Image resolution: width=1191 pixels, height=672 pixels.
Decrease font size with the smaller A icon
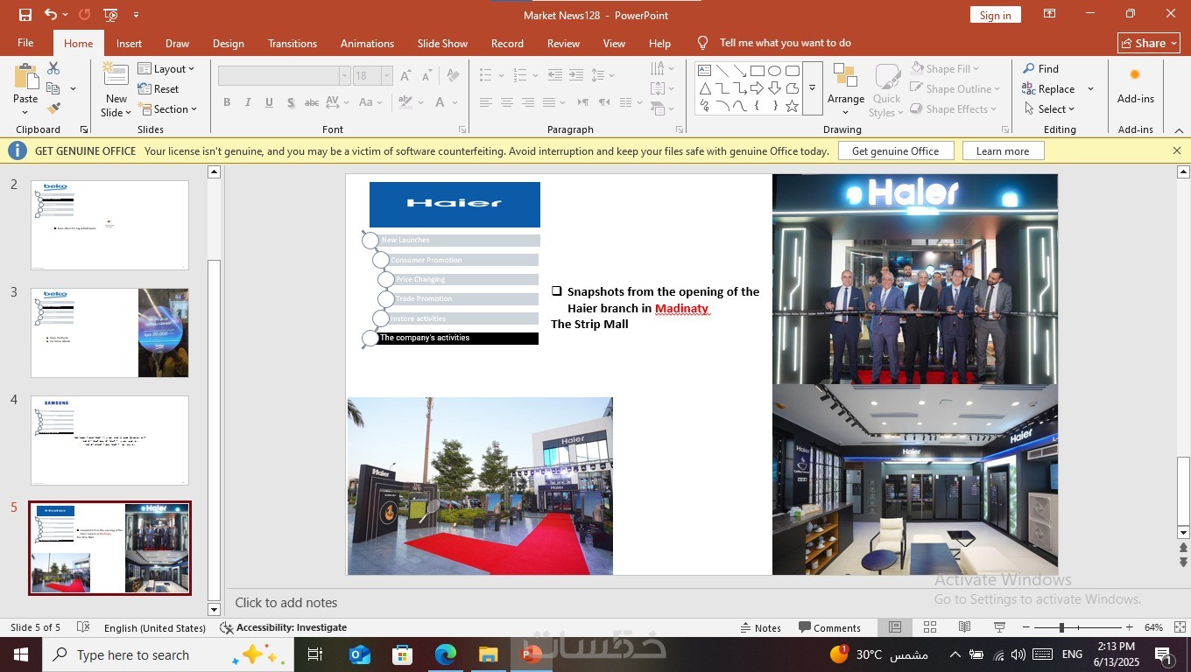[426, 76]
